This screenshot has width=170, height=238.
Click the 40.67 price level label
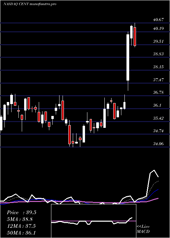(x=158, y=20)
